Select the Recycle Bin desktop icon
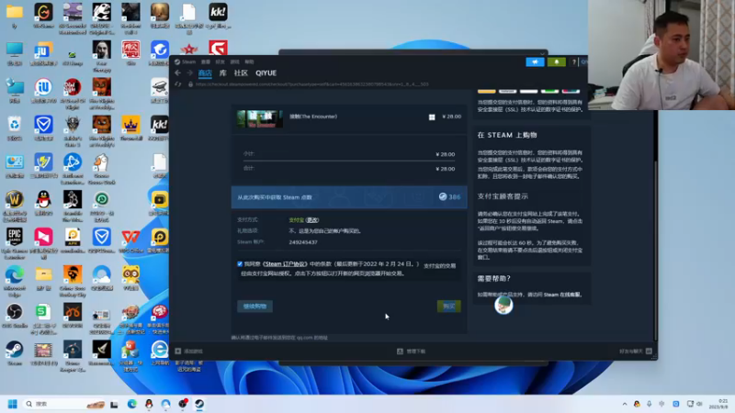This screenshot has height=413, width=735. 14,128
